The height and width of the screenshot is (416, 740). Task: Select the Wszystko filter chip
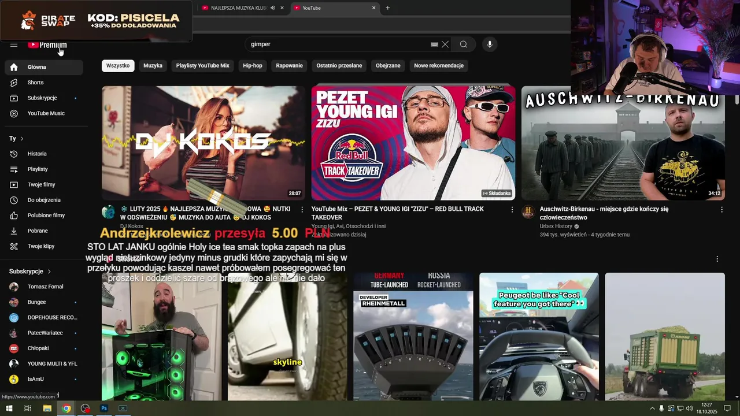[118, 66]
